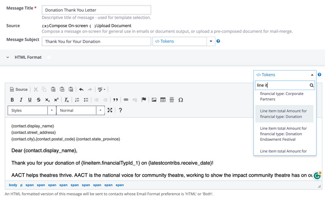The height and width of the screenshot is (198, 325).
Task: Insert a bulleted list
Action: tap(86, 100)
